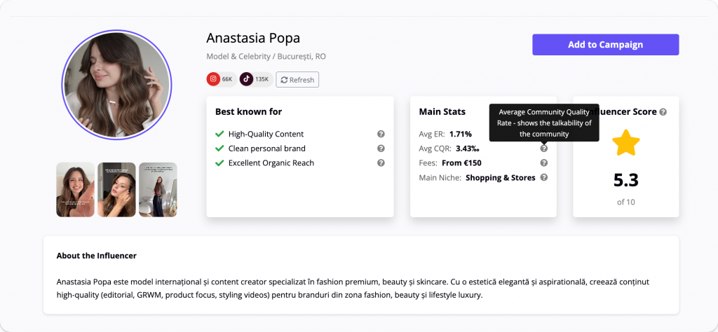Click the TikTok icon with 135K followers
718x332 pixels.
[247, 79]
